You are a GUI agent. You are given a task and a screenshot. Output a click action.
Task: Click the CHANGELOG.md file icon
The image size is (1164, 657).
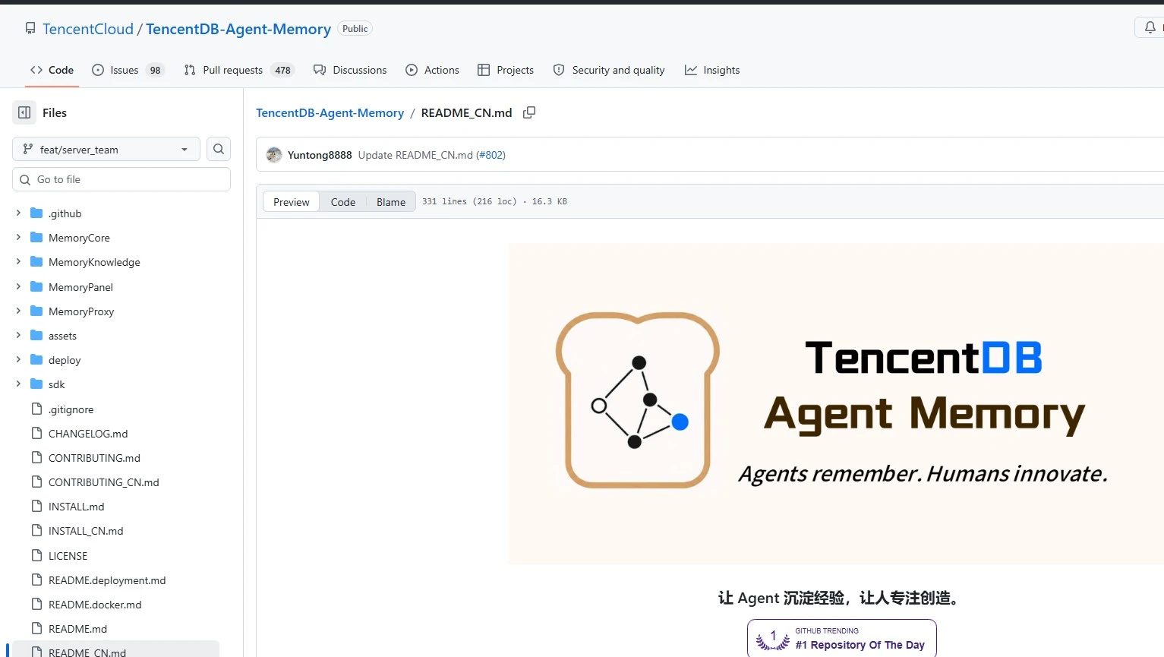36,434
